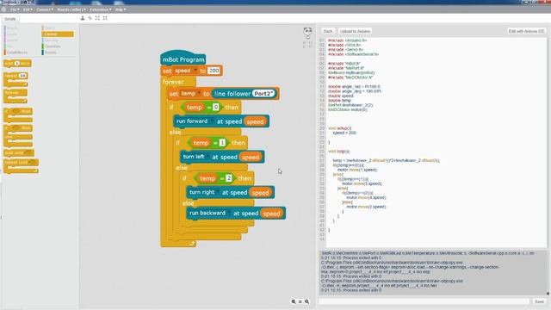Open the Connect menu
The width and height of the screenshot is (551, 310).
click(45, 9)
